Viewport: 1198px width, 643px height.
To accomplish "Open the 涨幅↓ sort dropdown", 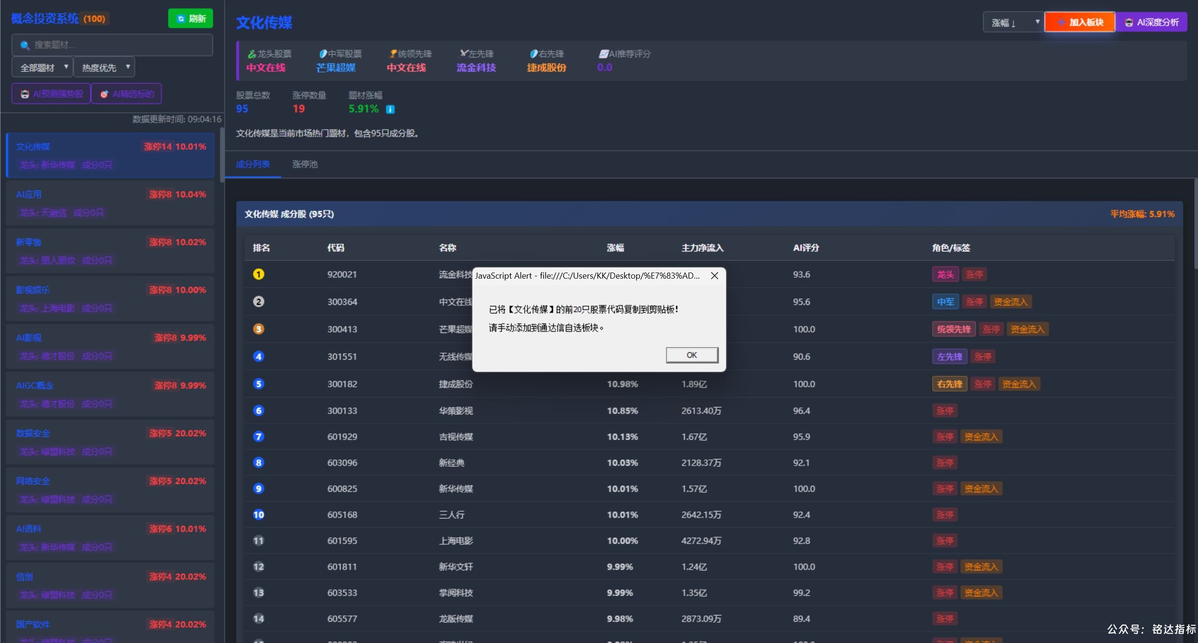I will 1013,22.
